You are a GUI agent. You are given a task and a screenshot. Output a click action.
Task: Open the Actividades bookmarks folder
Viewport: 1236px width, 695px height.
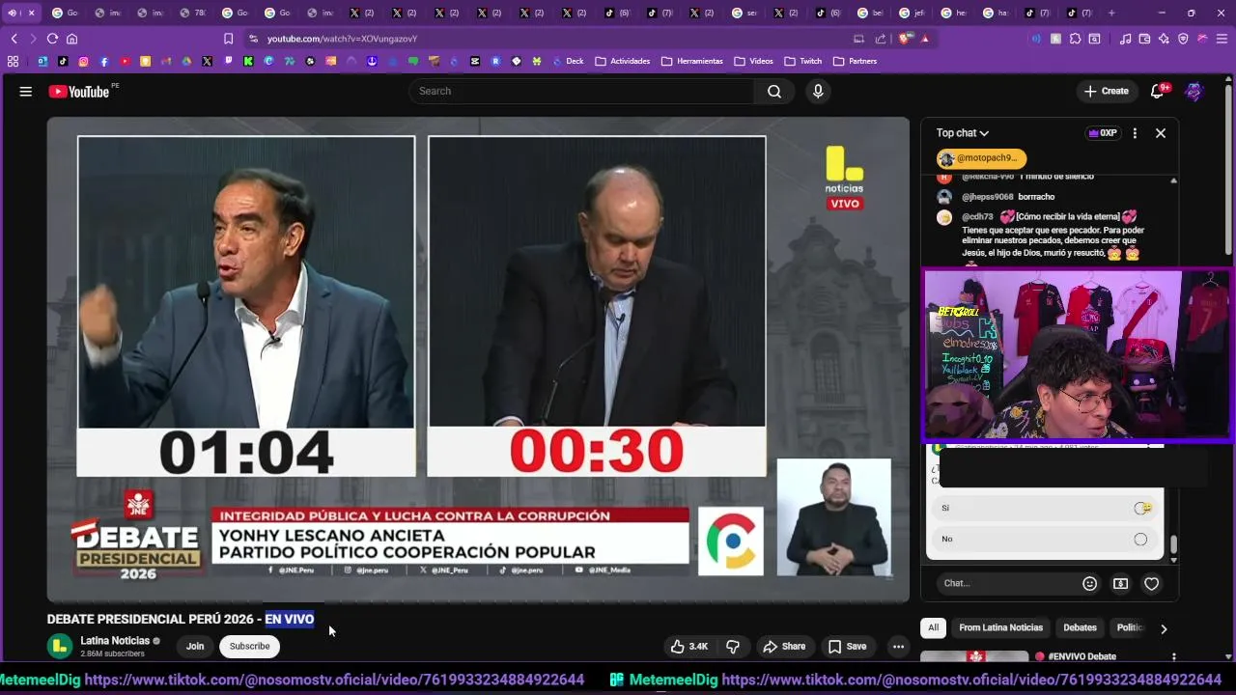(x=622, y=61)
